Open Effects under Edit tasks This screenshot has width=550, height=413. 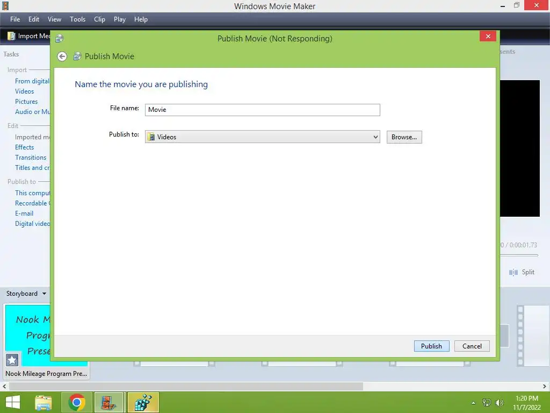coord(25,147)
